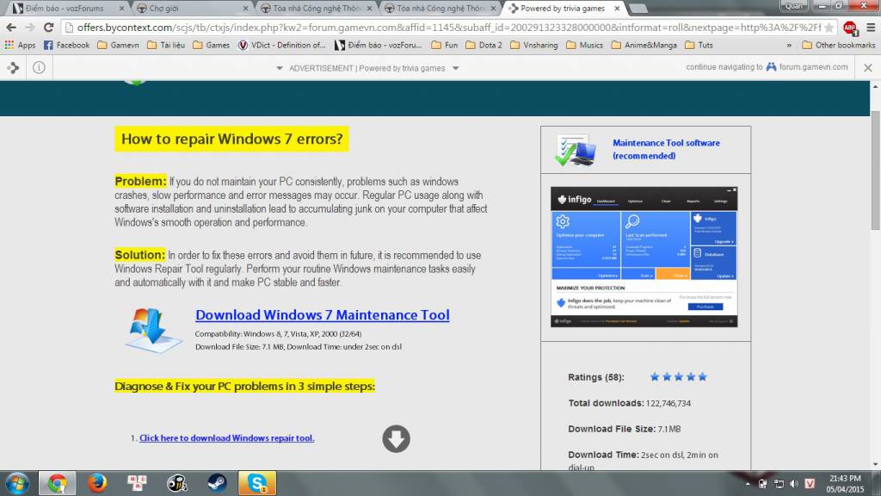881x496 pixels.
Task: Open the bee mascot taskbar application
Action: [x=177, y=483]
